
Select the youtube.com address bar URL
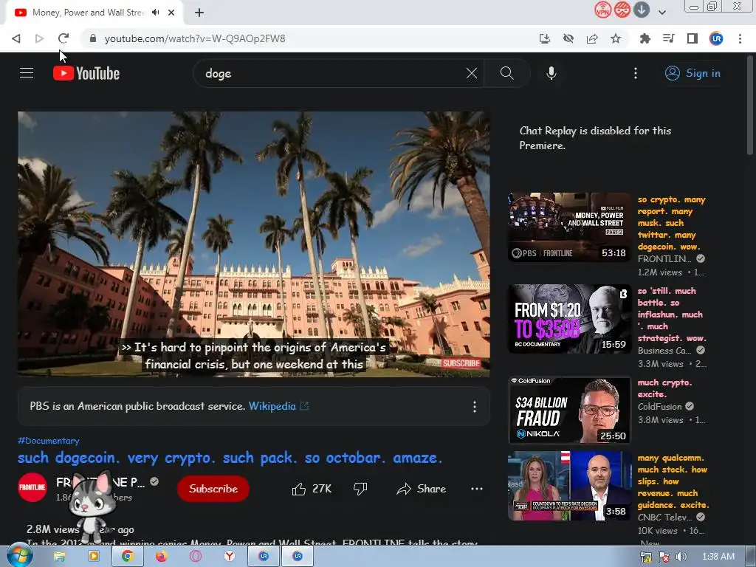(195, 38)
